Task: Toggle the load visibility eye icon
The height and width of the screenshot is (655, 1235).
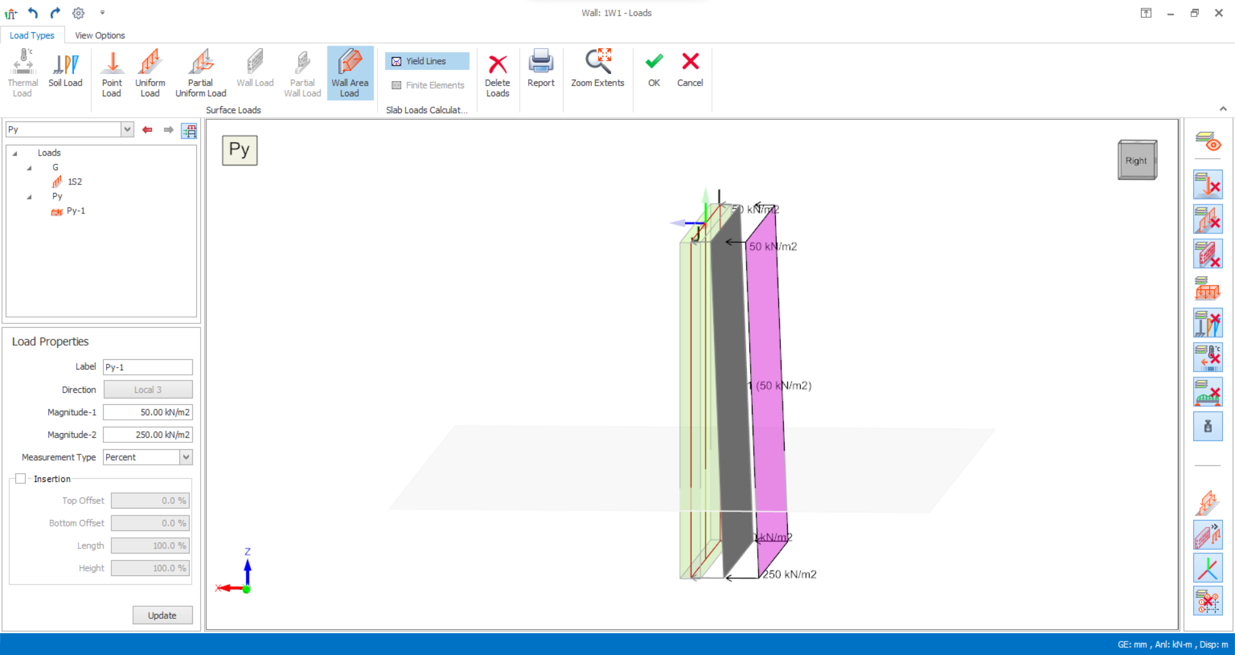Action: tap(1207, 141)
